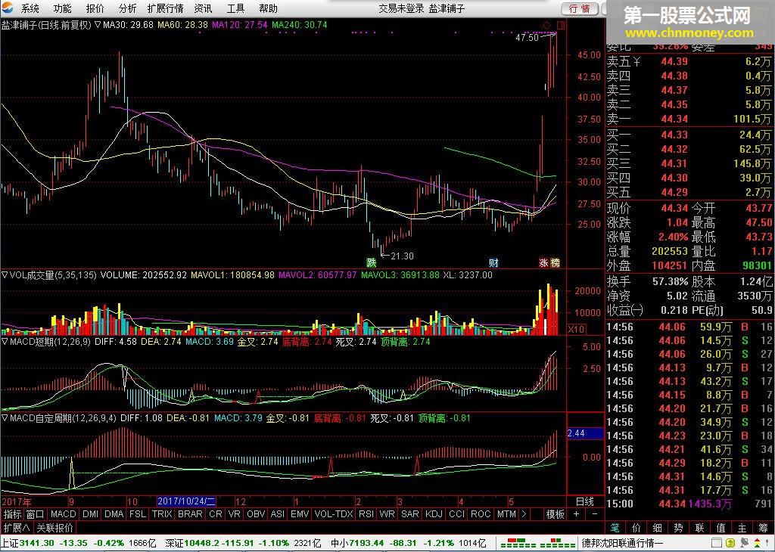Image resolution: width=775 pixels, height=552 pixels.
Task: Click the blue 财 marker on the chart
Action: pos(493,262)
